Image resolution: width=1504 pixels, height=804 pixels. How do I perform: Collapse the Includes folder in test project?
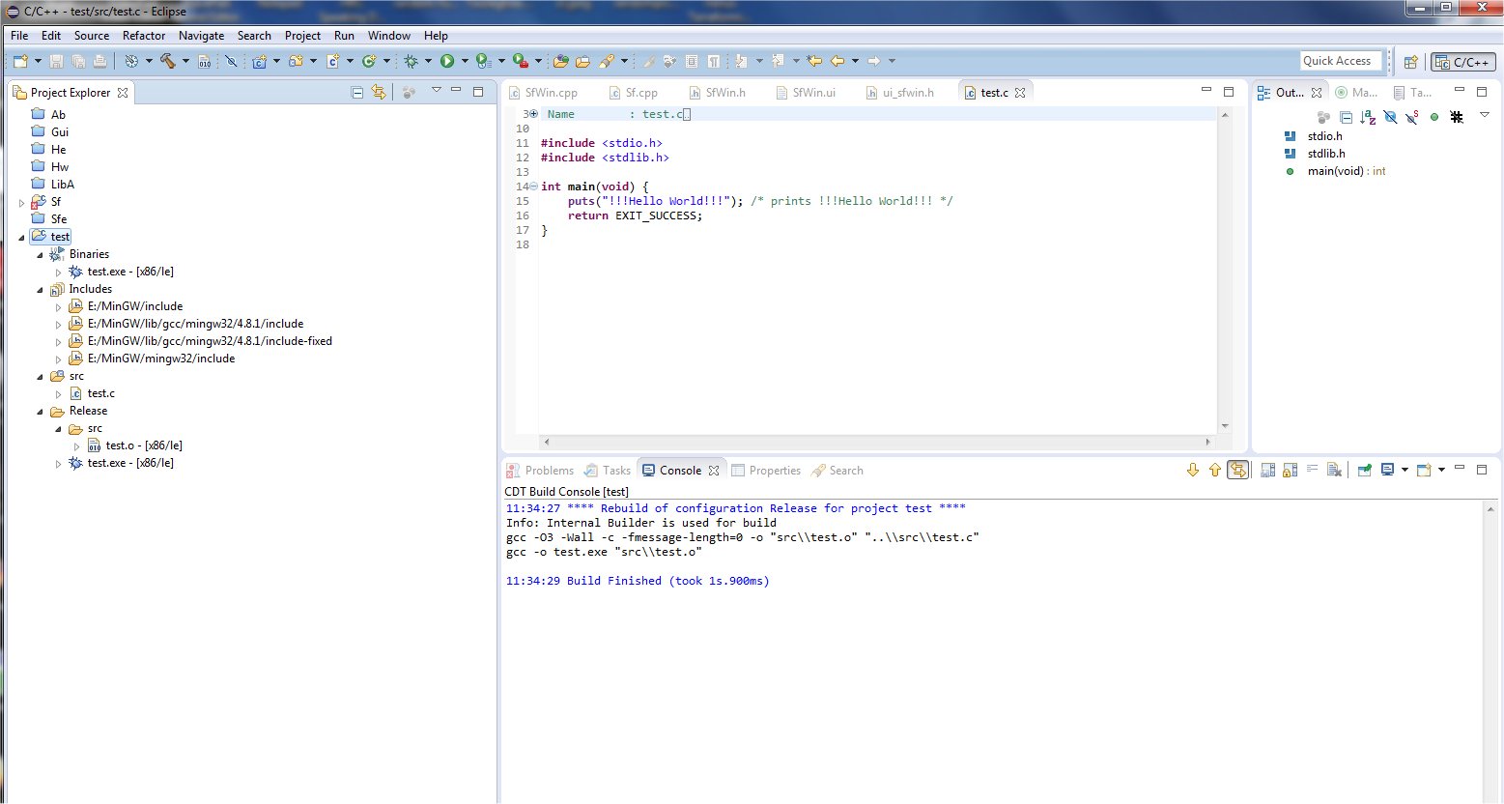pyautogui.click(x=41, y=290)
